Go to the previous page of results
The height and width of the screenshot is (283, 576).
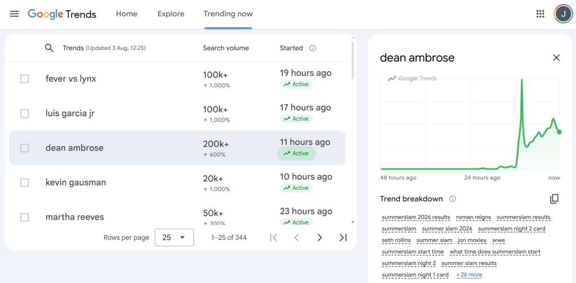coord(296,238)
